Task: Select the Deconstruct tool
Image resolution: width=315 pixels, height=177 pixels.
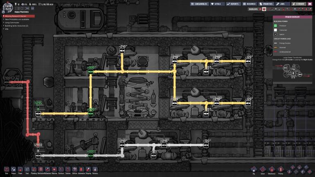Action: 272,170
